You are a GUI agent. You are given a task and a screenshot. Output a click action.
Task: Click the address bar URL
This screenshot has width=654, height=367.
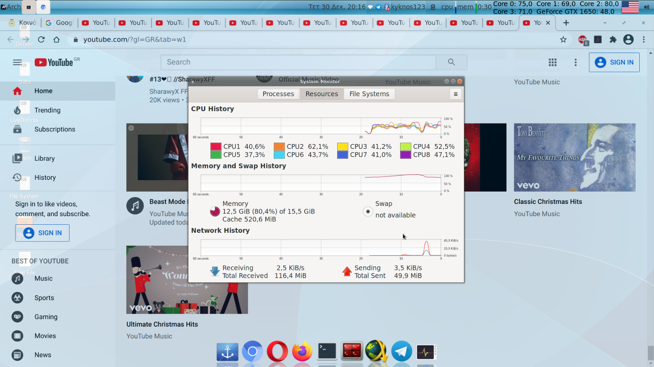pyautogui.click(x=135, y=40)
